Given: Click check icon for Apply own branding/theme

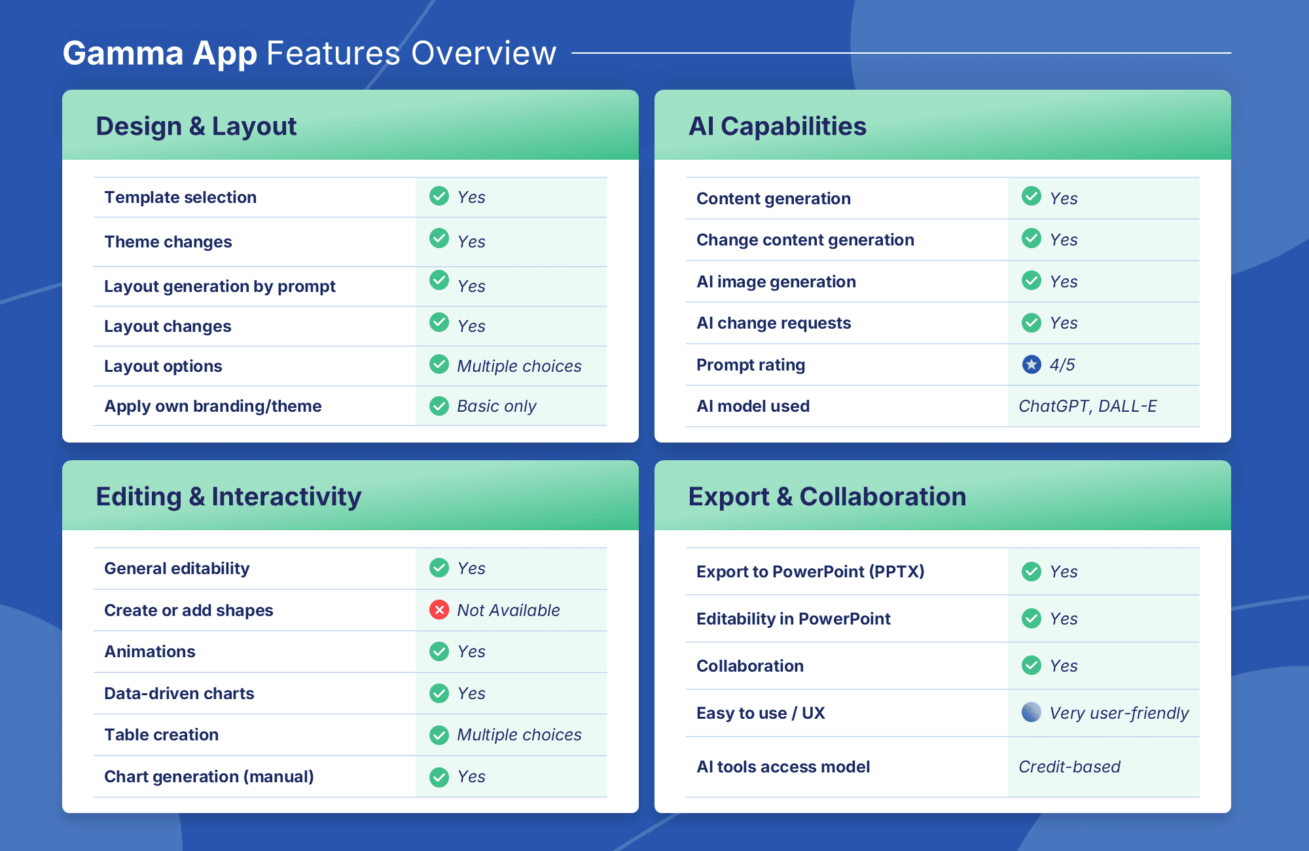Looking at the screenshot, I should click(x=439, y=406).
